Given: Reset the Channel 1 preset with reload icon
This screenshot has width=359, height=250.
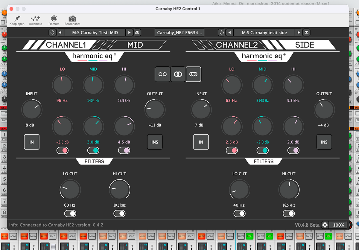Looking at the screenshot, I should pos(52,33).
